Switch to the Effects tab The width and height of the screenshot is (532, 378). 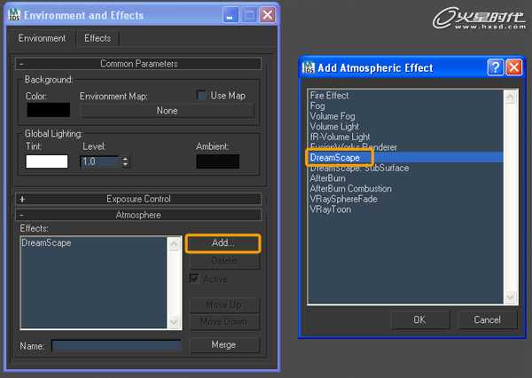[x=98, y=38]
